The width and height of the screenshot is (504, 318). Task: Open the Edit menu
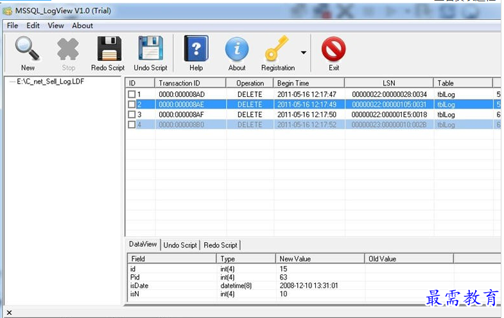[33, 26]
